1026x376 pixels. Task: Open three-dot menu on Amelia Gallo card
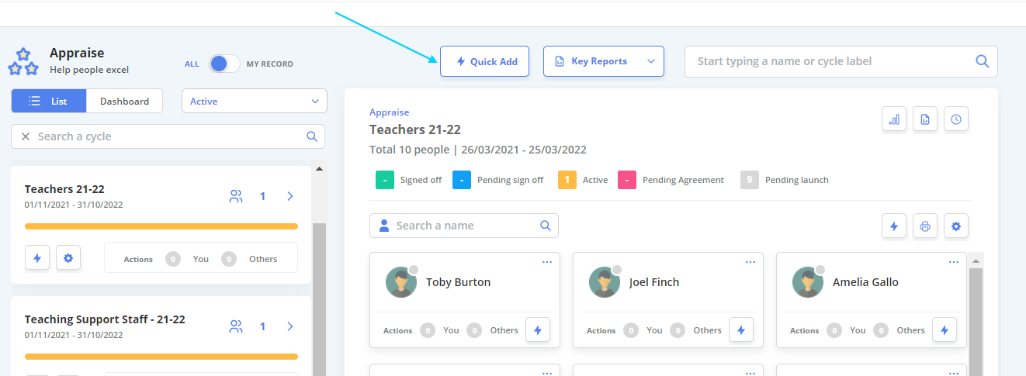coord(954,262)
